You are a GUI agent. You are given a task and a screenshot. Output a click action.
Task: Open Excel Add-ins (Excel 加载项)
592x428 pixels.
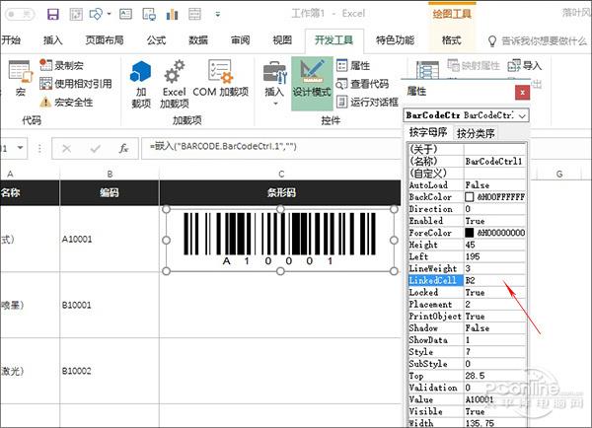174,84
